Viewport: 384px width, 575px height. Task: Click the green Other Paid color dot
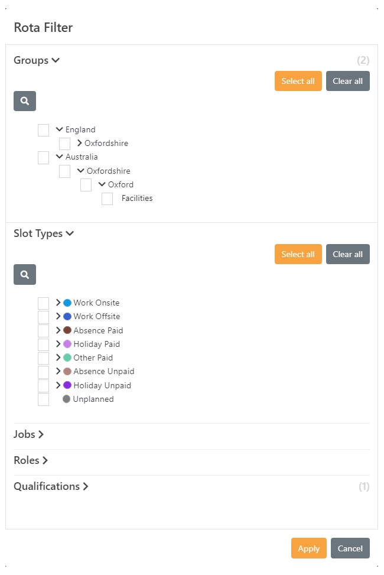[67, 358]
